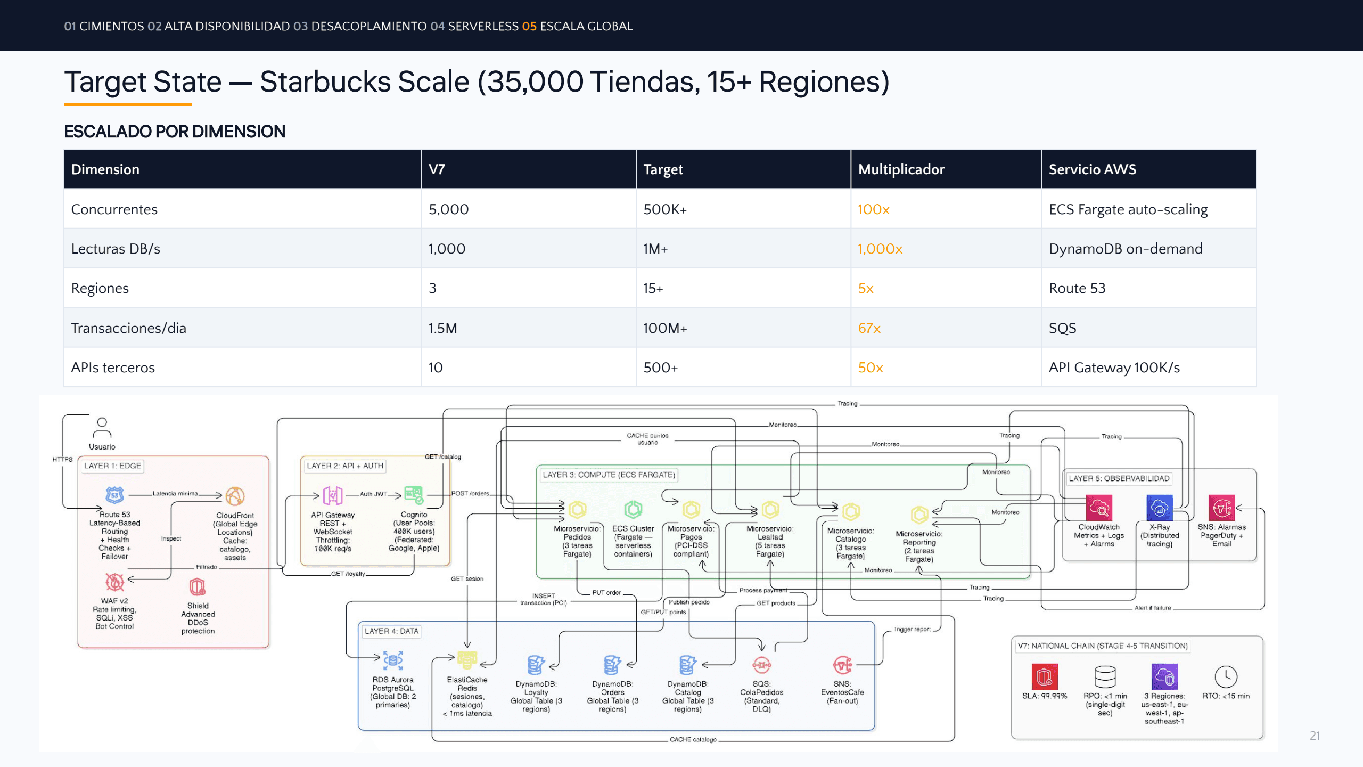
Task: Select the Transacciones/dia row label
Action: [129, 328]
